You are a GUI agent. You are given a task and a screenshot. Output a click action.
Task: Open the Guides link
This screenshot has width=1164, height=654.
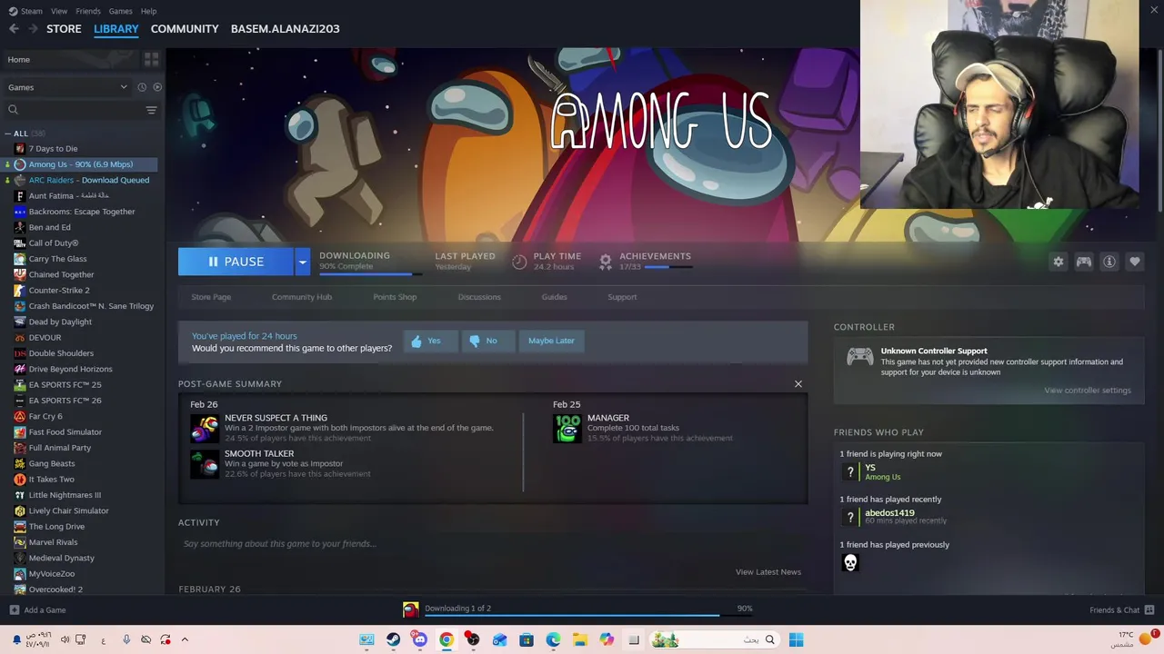(554, 297)
